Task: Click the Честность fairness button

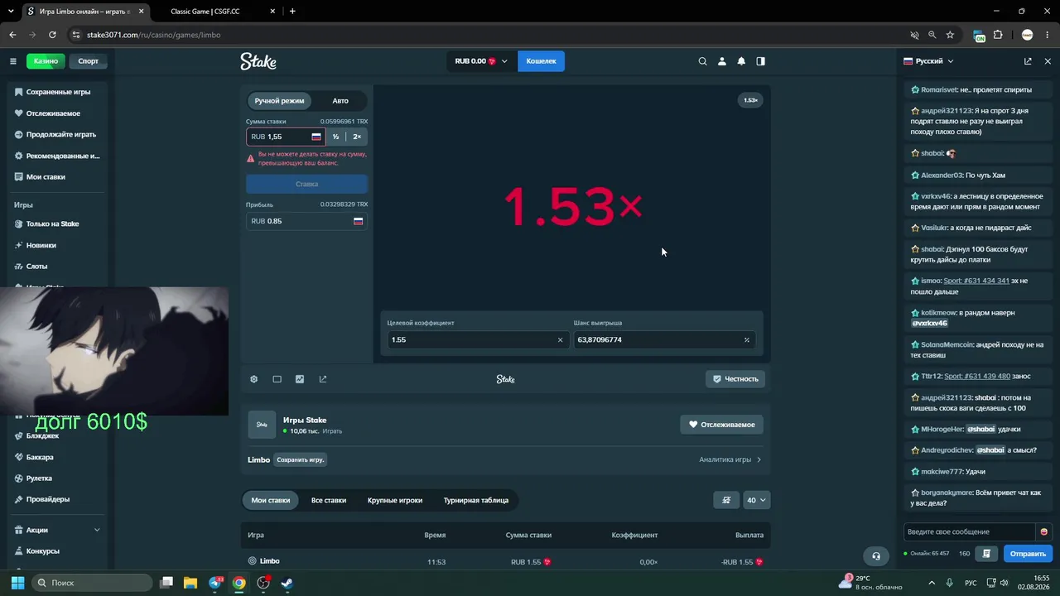Action: [x=735, y=379]
